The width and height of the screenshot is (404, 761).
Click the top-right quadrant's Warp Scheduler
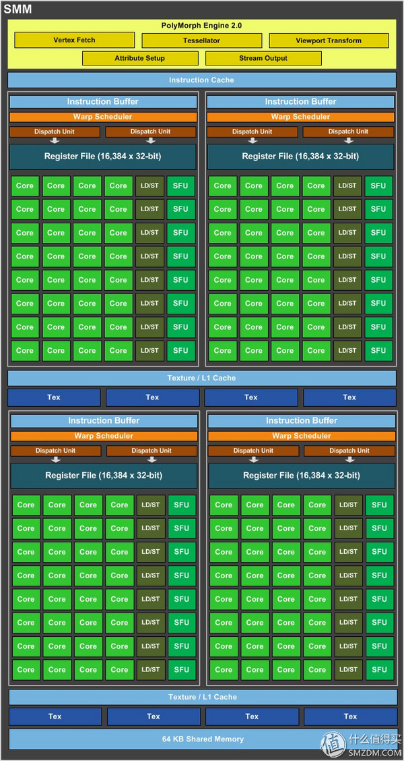coord(300,117)
